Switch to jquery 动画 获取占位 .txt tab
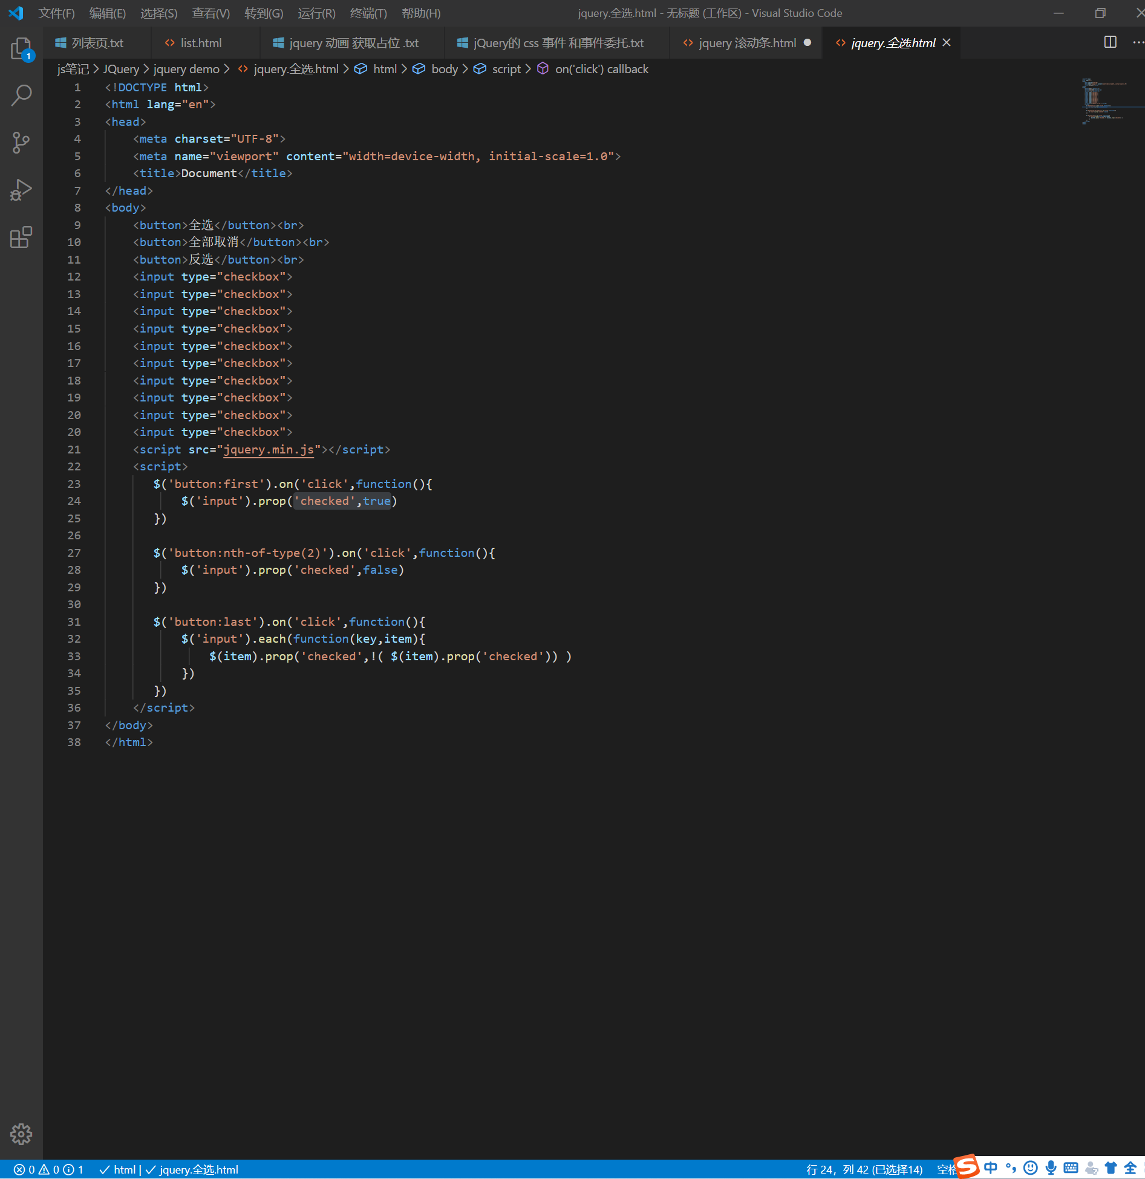 [x=353, y=43]
